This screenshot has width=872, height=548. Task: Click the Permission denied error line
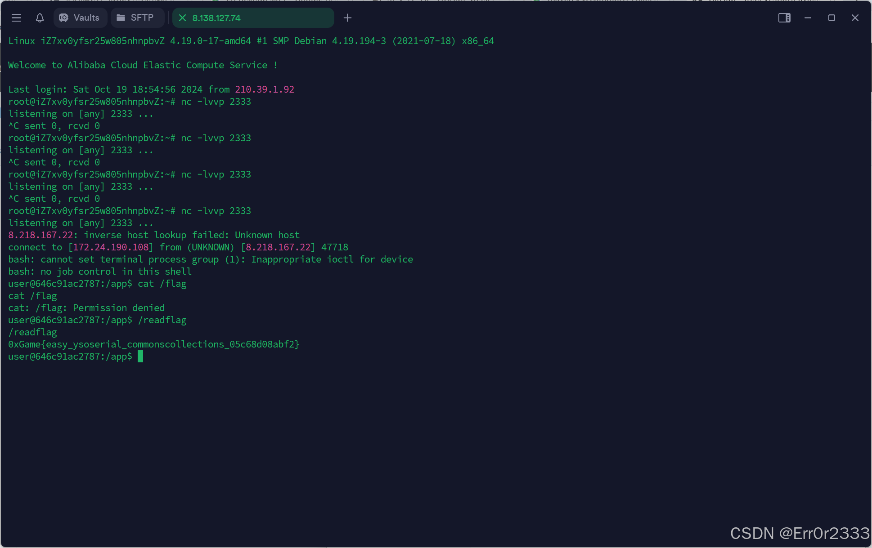click(x=86, y=307)
